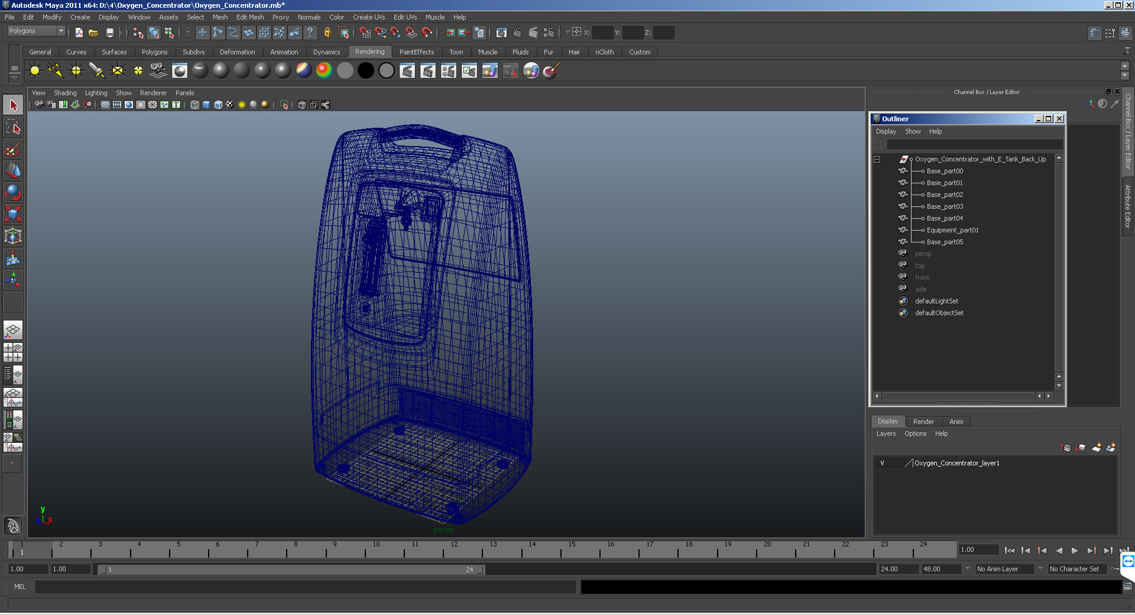Click the range slider bar

(x=291, y=569)
